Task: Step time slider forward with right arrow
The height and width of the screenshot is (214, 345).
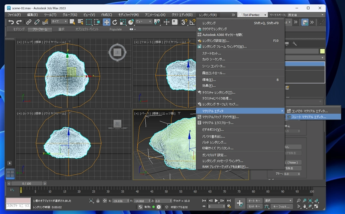Action: (45, 183)
